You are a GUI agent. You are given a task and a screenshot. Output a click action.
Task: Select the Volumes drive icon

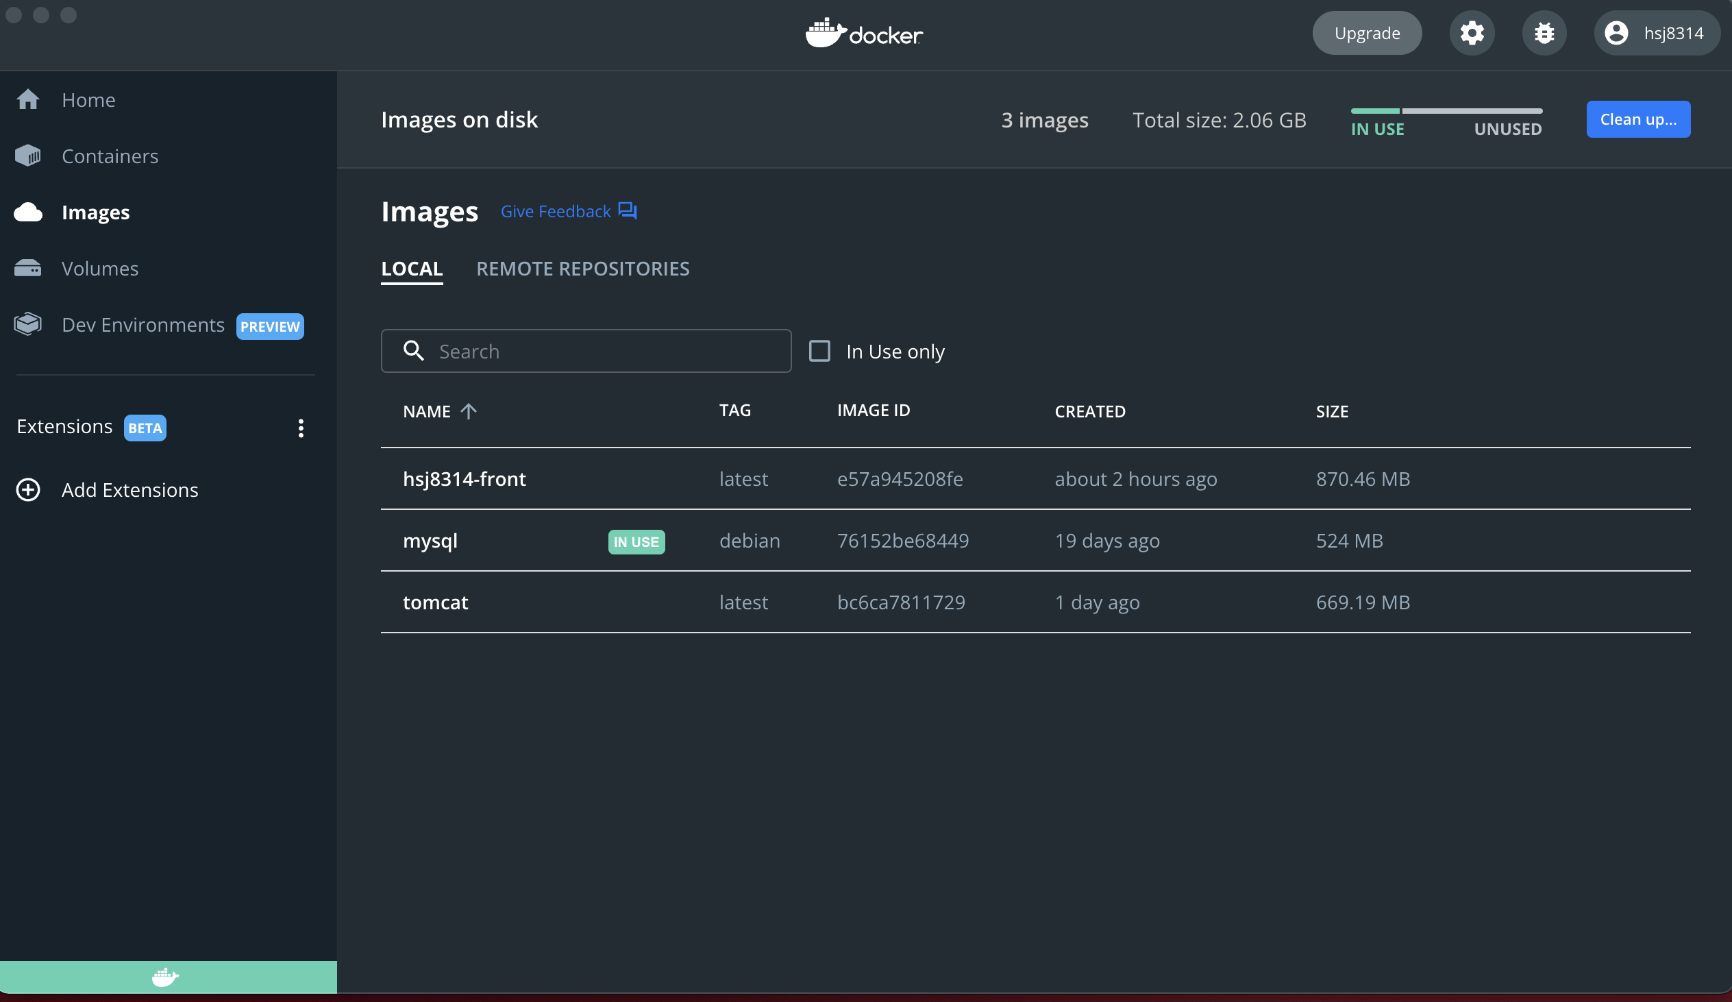28,268
